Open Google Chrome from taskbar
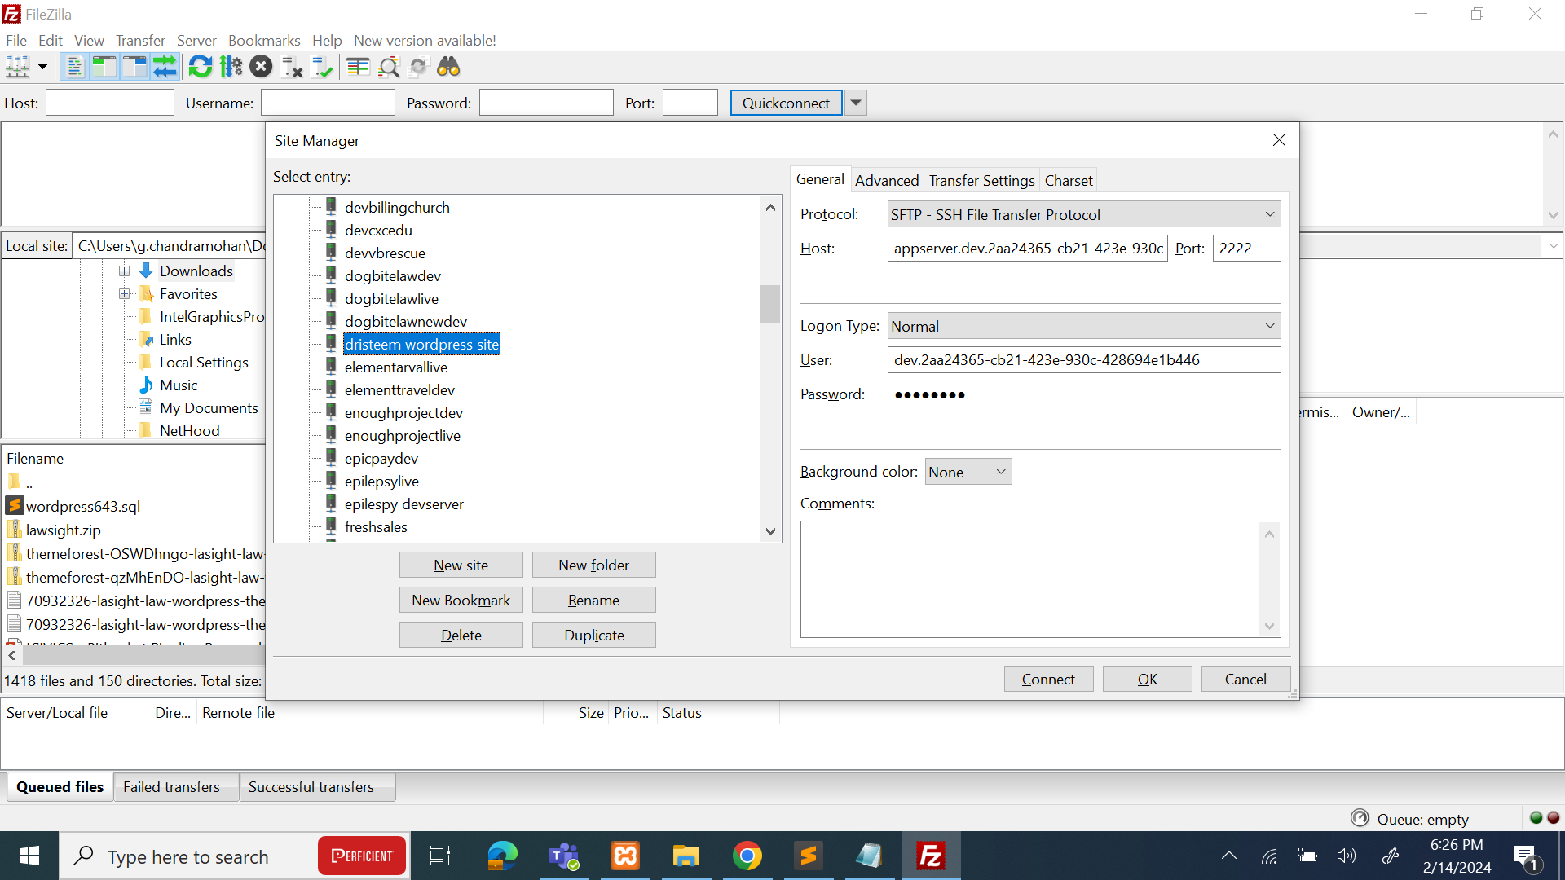This screenshot has width=1565, height=880. tap(747, 856)
